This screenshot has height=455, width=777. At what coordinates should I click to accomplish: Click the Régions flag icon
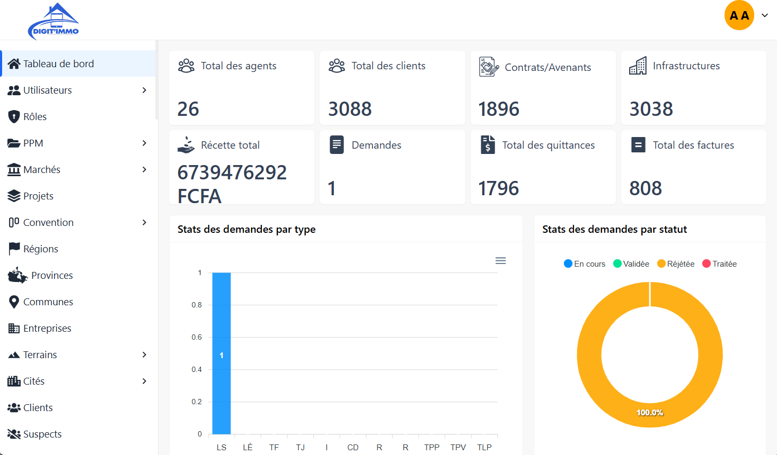point(14,249)
